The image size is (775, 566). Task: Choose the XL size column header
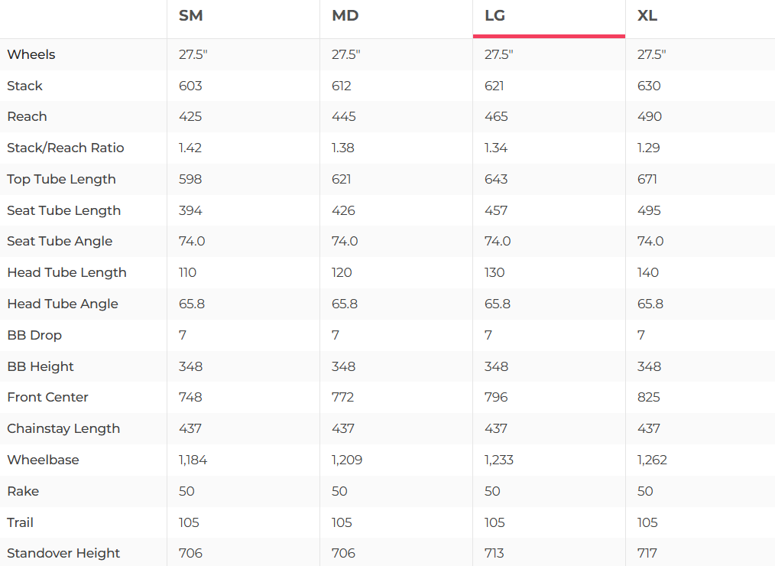pos(647,16)
